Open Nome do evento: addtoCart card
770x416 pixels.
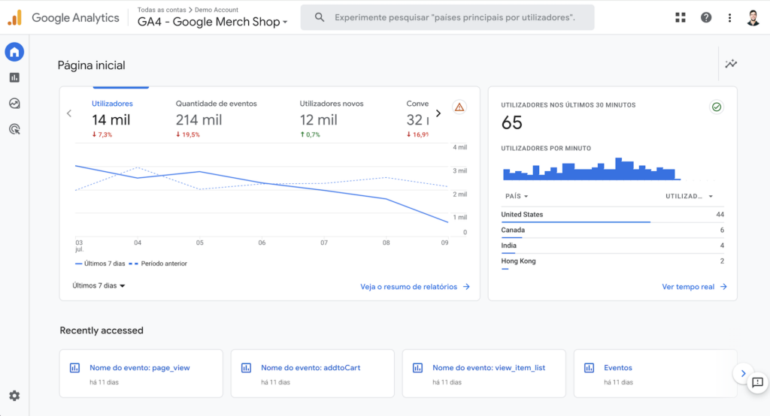[312, 373]
